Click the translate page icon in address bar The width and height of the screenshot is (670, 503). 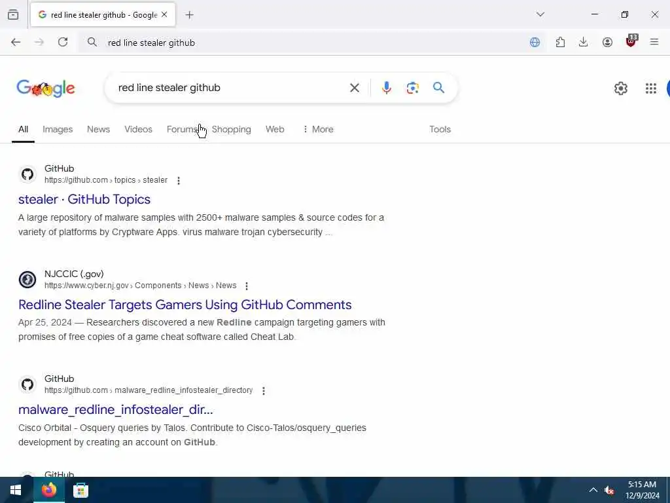pyautogui.click(x=535, y=42)
